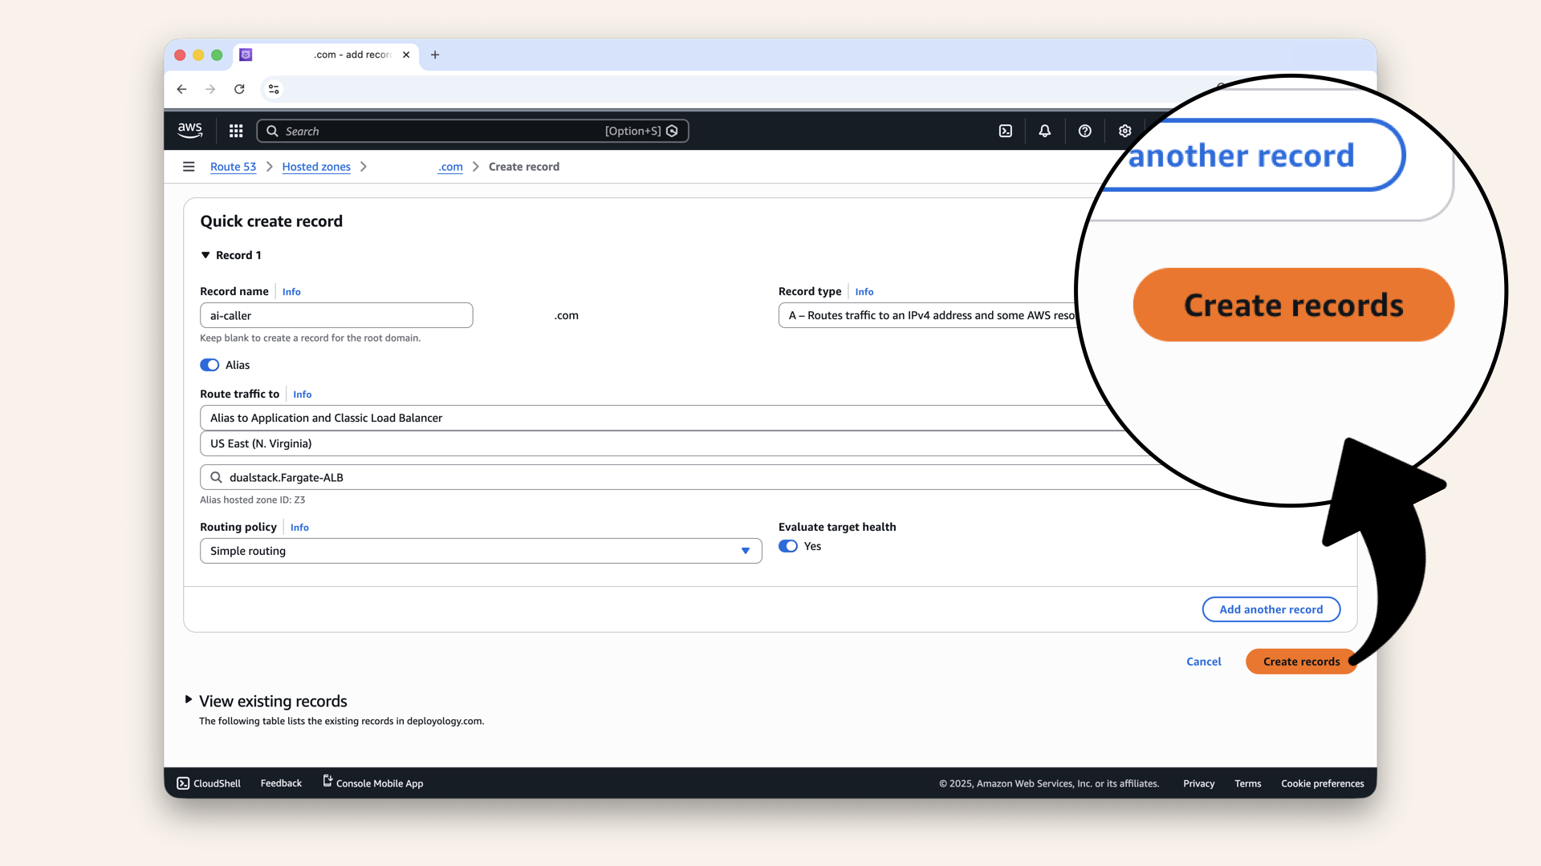Click the AWS logo home icon
This screenshot has width=1541, height=866.
click(x=190, y=131)
